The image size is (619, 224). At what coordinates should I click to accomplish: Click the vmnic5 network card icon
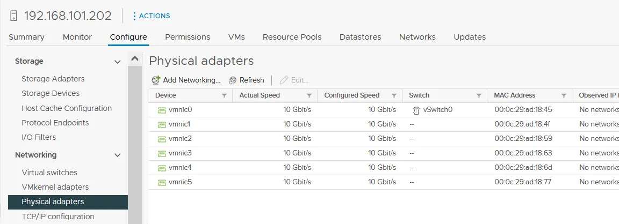pos(162,182)
